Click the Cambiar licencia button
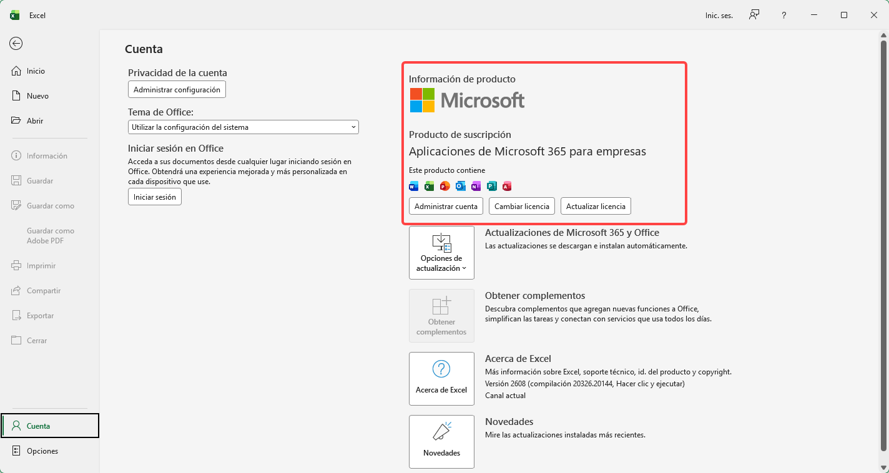889x473 pixels. 522,206
